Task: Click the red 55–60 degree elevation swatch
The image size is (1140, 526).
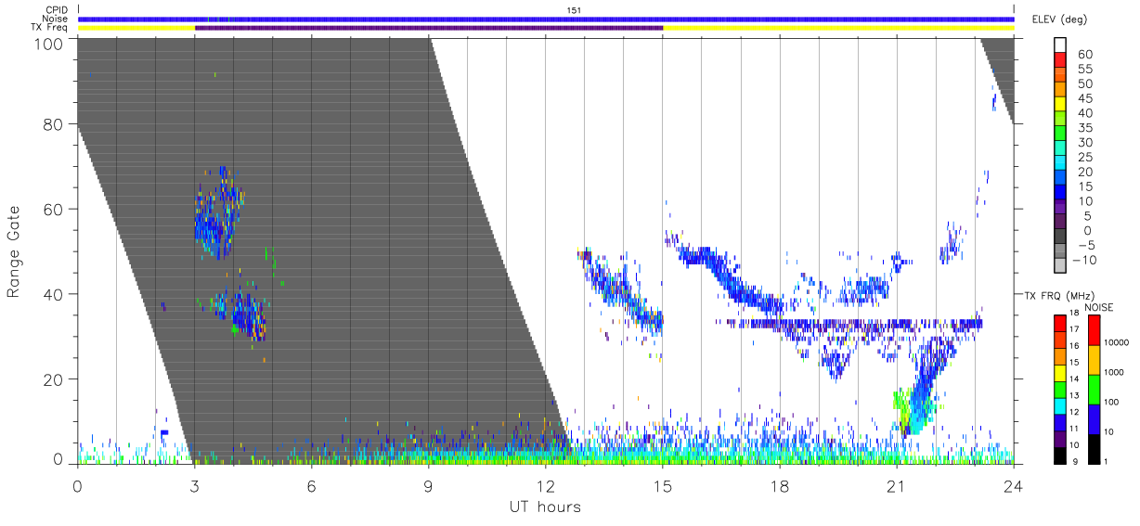Action: pyautogui.click(x=1059, y=62)
